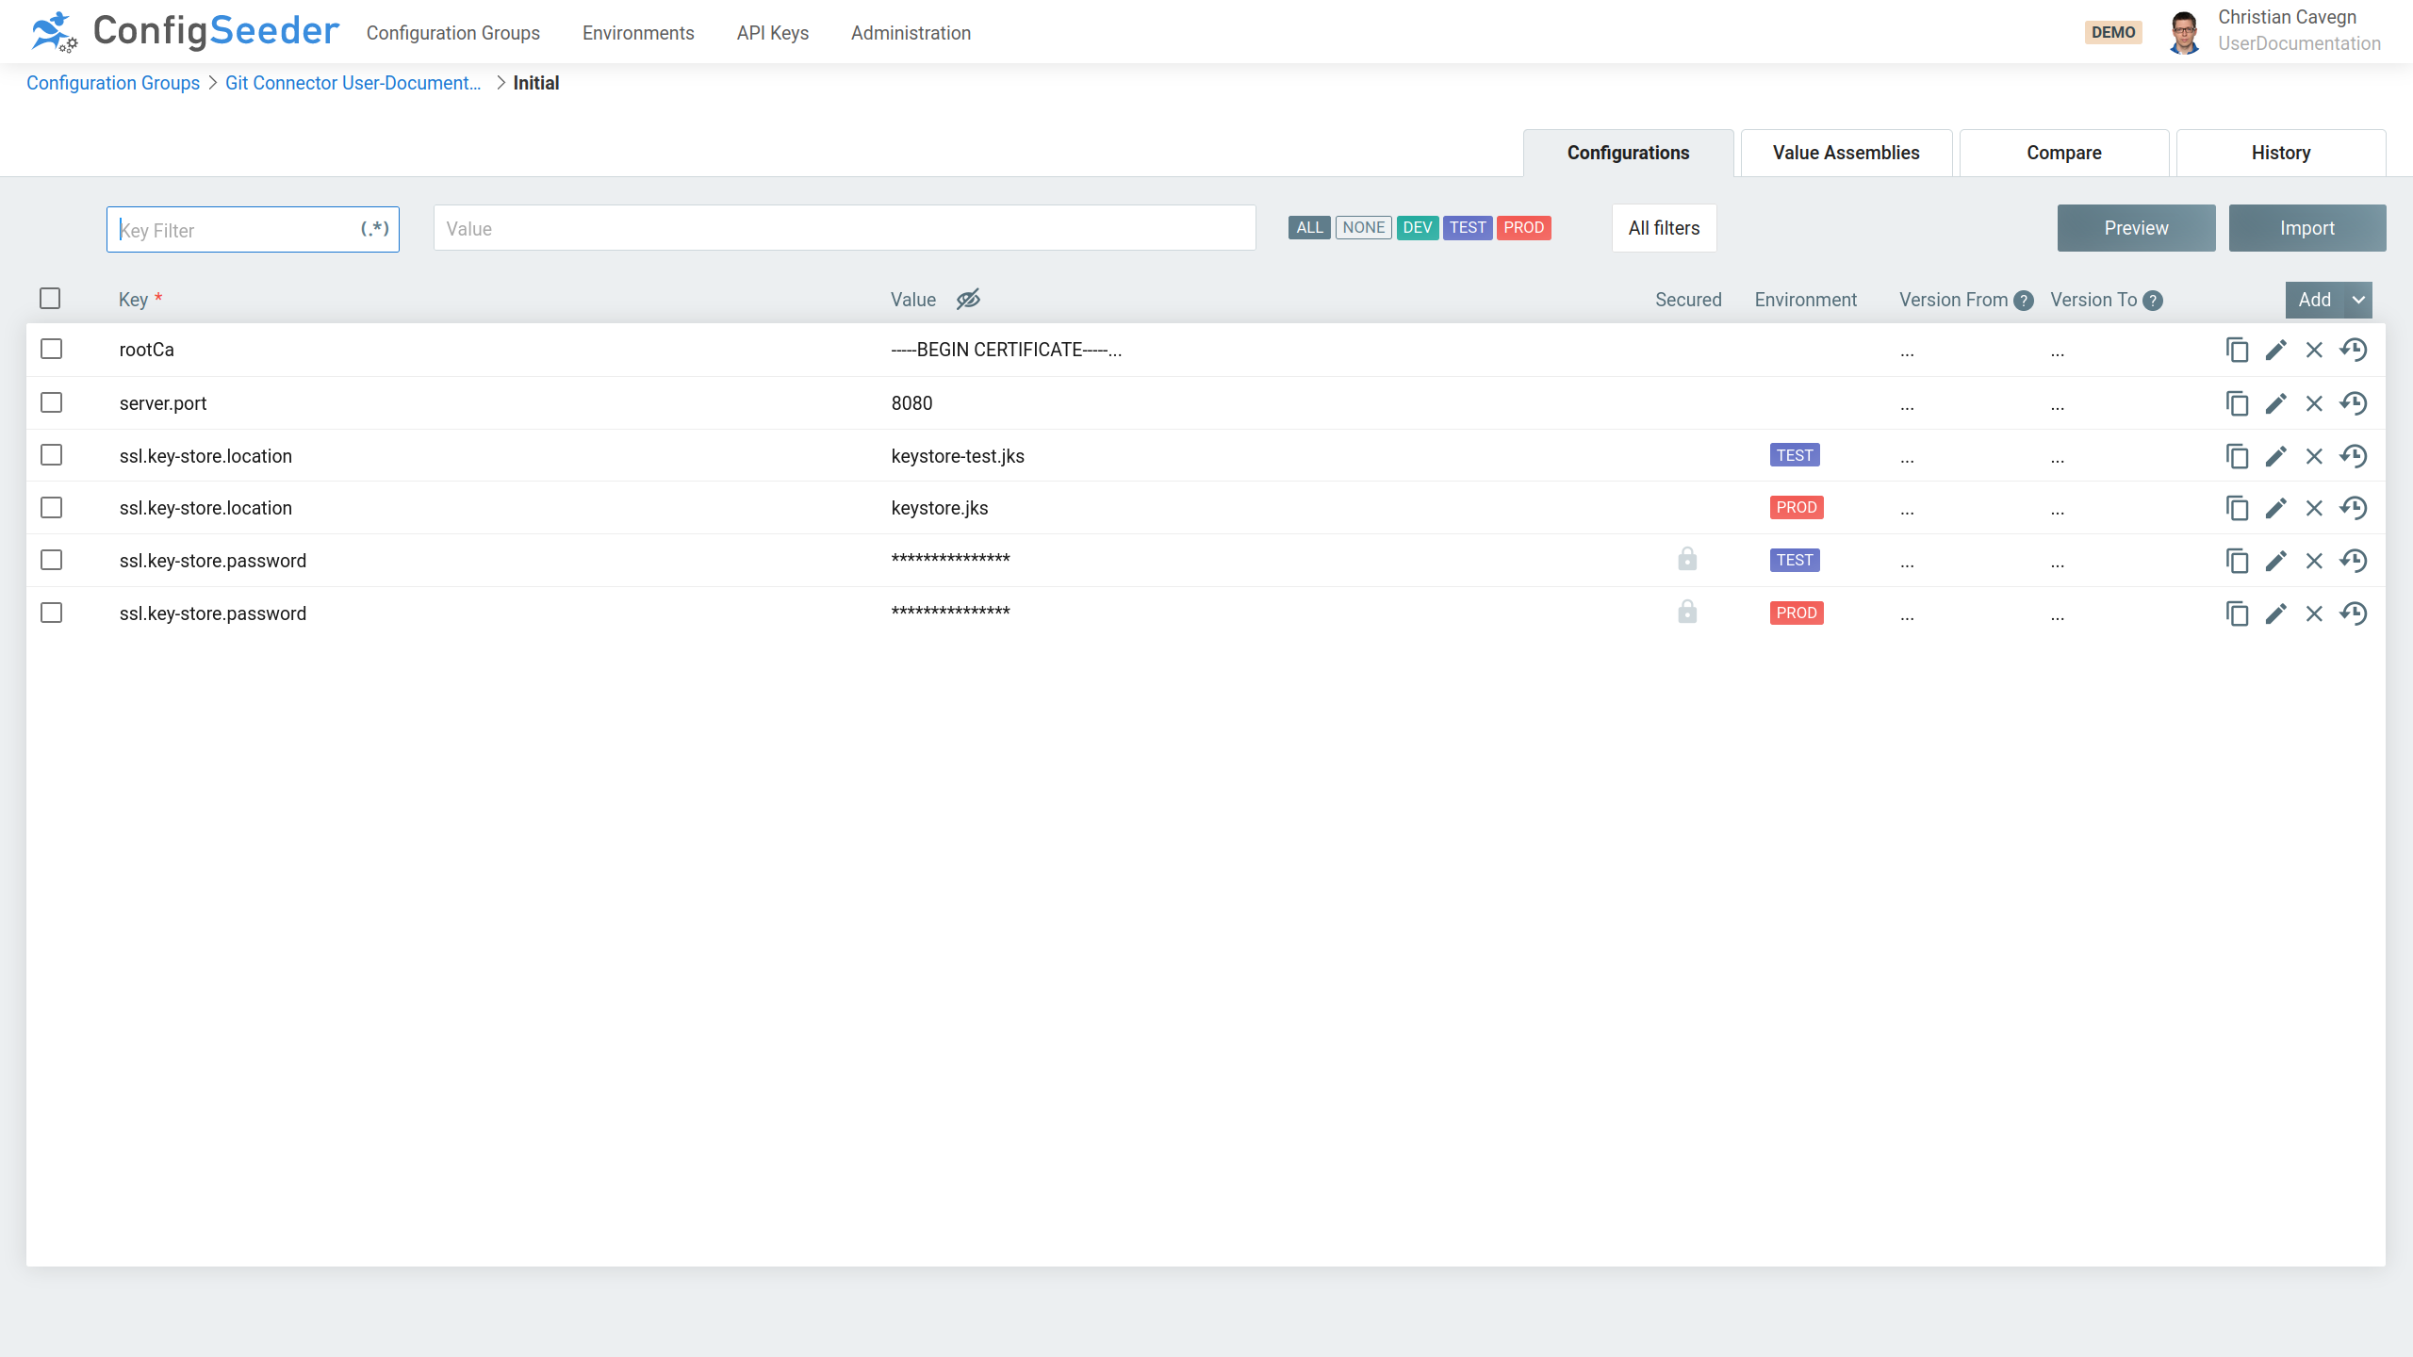The width and height of the screenshot is (2413, 1357).
Task: Toggle hidden values eye icon
Action: click(x=968, y=300)
